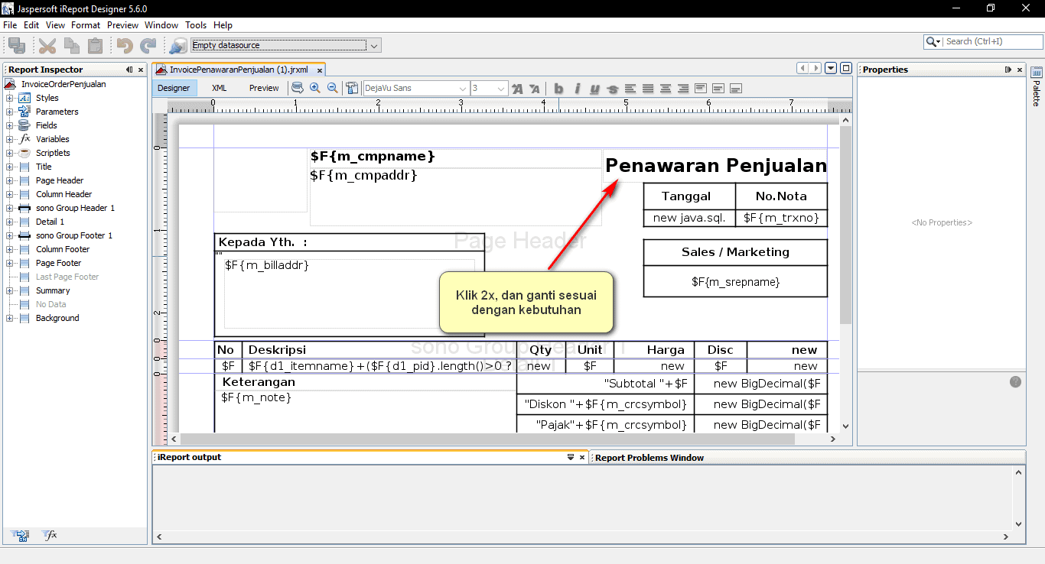Switch to the XML view
The image size is (1045, 564).
pyautogui.click(x=219, y=88)
